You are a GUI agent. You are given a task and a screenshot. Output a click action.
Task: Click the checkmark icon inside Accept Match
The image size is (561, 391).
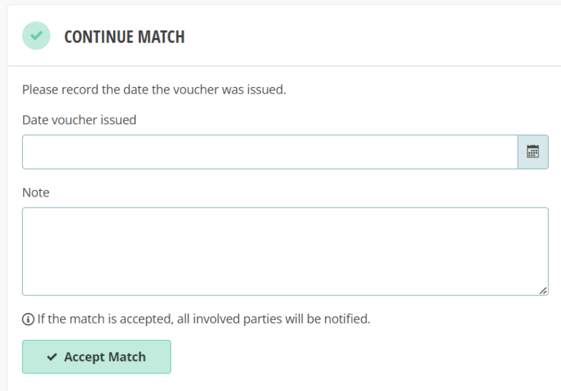(52, 357)
